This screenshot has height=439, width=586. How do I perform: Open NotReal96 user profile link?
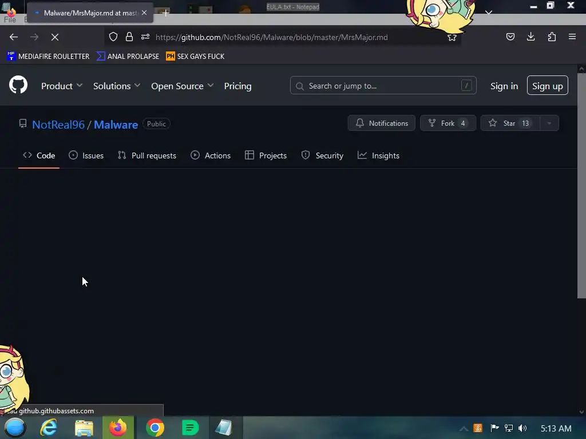(x=58, y=124)
